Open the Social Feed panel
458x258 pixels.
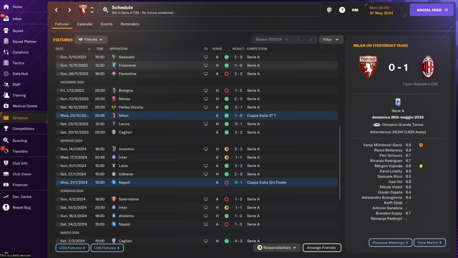[x=432, y=10]
